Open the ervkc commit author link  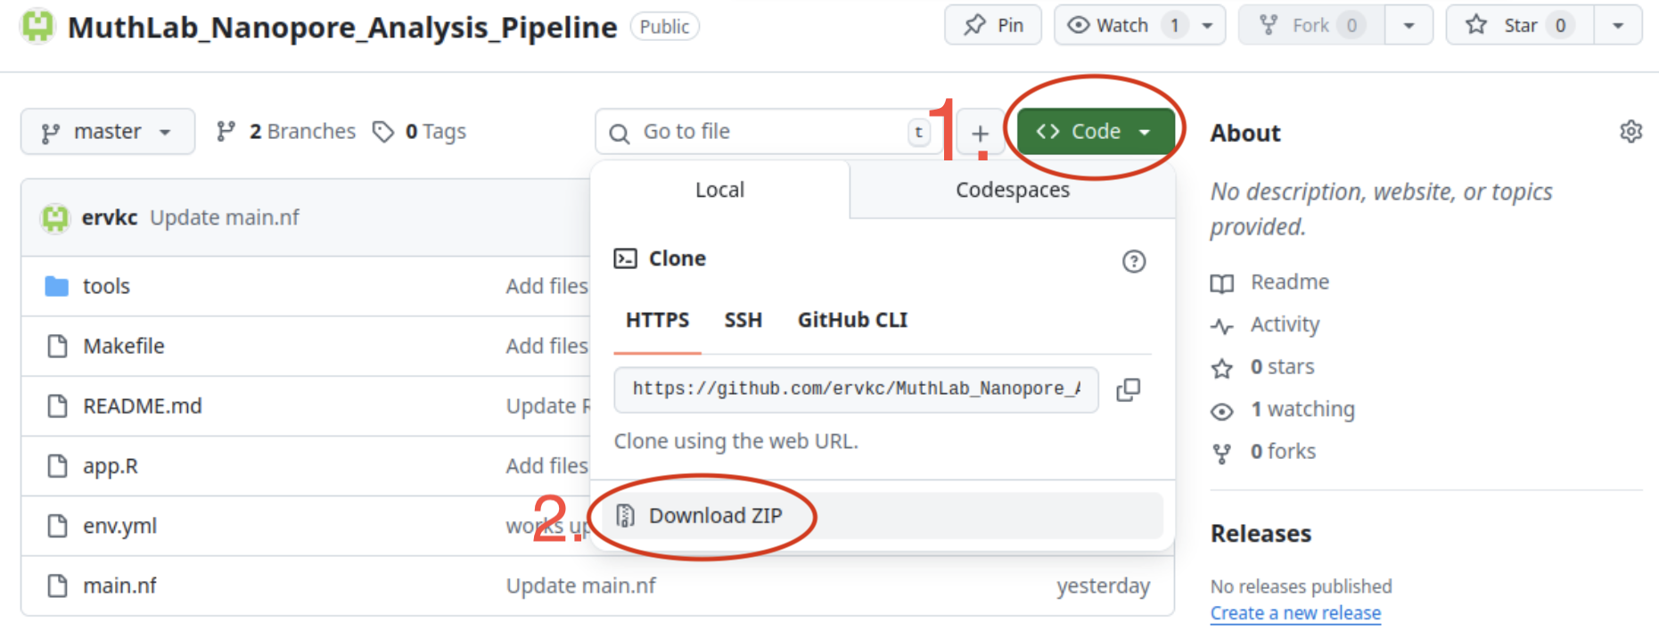pos(110,217)
